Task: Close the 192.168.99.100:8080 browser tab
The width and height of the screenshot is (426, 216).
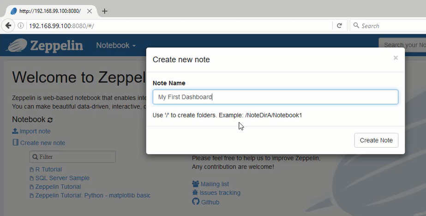Action: [90, 11]
